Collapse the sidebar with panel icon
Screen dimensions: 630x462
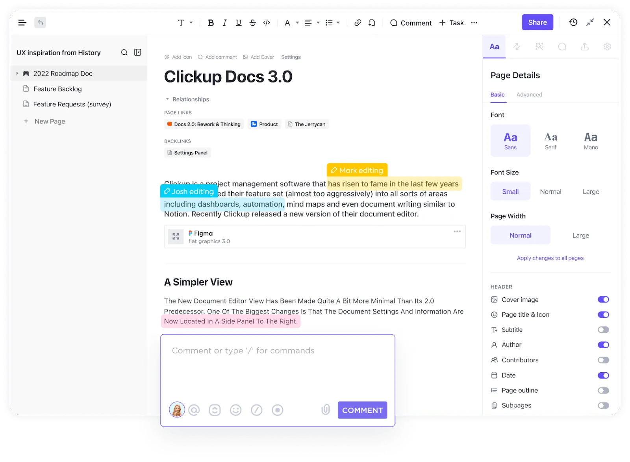[137, 52]
